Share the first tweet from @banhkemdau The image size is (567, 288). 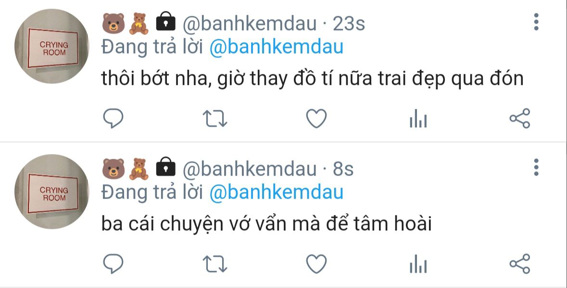point(519,119)
